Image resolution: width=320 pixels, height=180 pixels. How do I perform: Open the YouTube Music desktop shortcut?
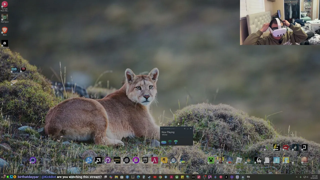point(4,6)
